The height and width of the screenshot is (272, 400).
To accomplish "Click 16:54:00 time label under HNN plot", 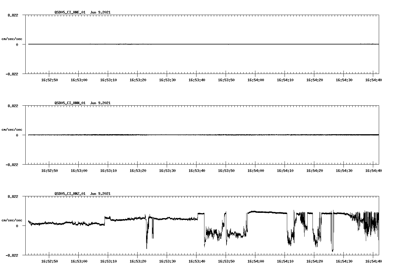I will (256, 171).
